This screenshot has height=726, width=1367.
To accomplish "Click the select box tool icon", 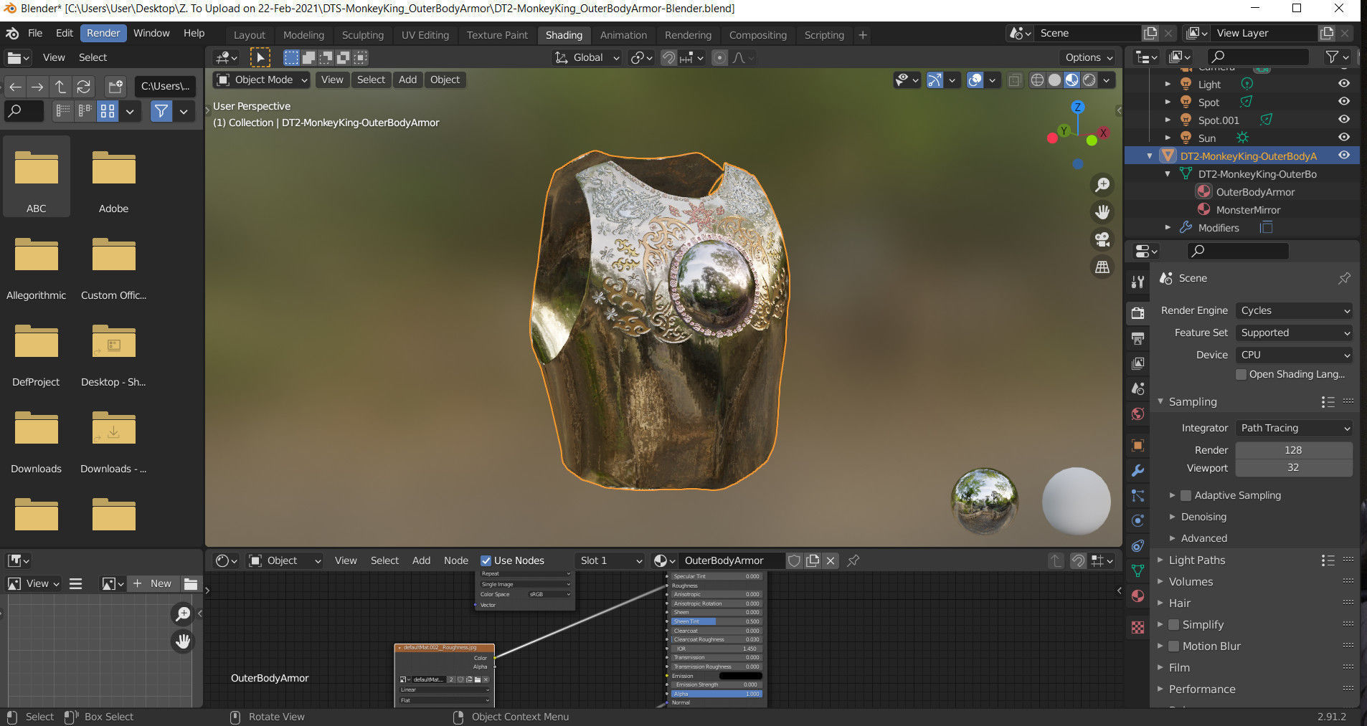I will coord(260,57).
